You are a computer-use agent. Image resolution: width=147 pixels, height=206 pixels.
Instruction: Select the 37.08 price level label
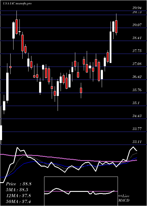tap(137, 64)
